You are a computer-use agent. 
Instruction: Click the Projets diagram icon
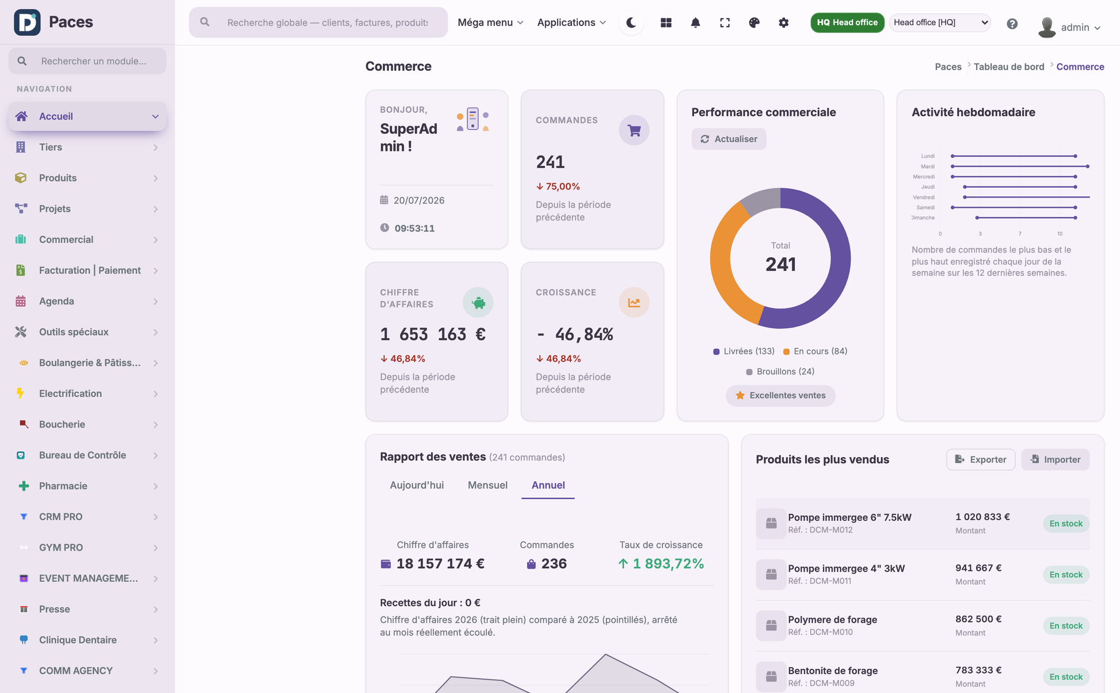tap(21, 208)
